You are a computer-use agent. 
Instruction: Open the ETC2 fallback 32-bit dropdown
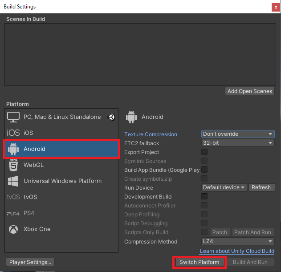pos(238,143)
